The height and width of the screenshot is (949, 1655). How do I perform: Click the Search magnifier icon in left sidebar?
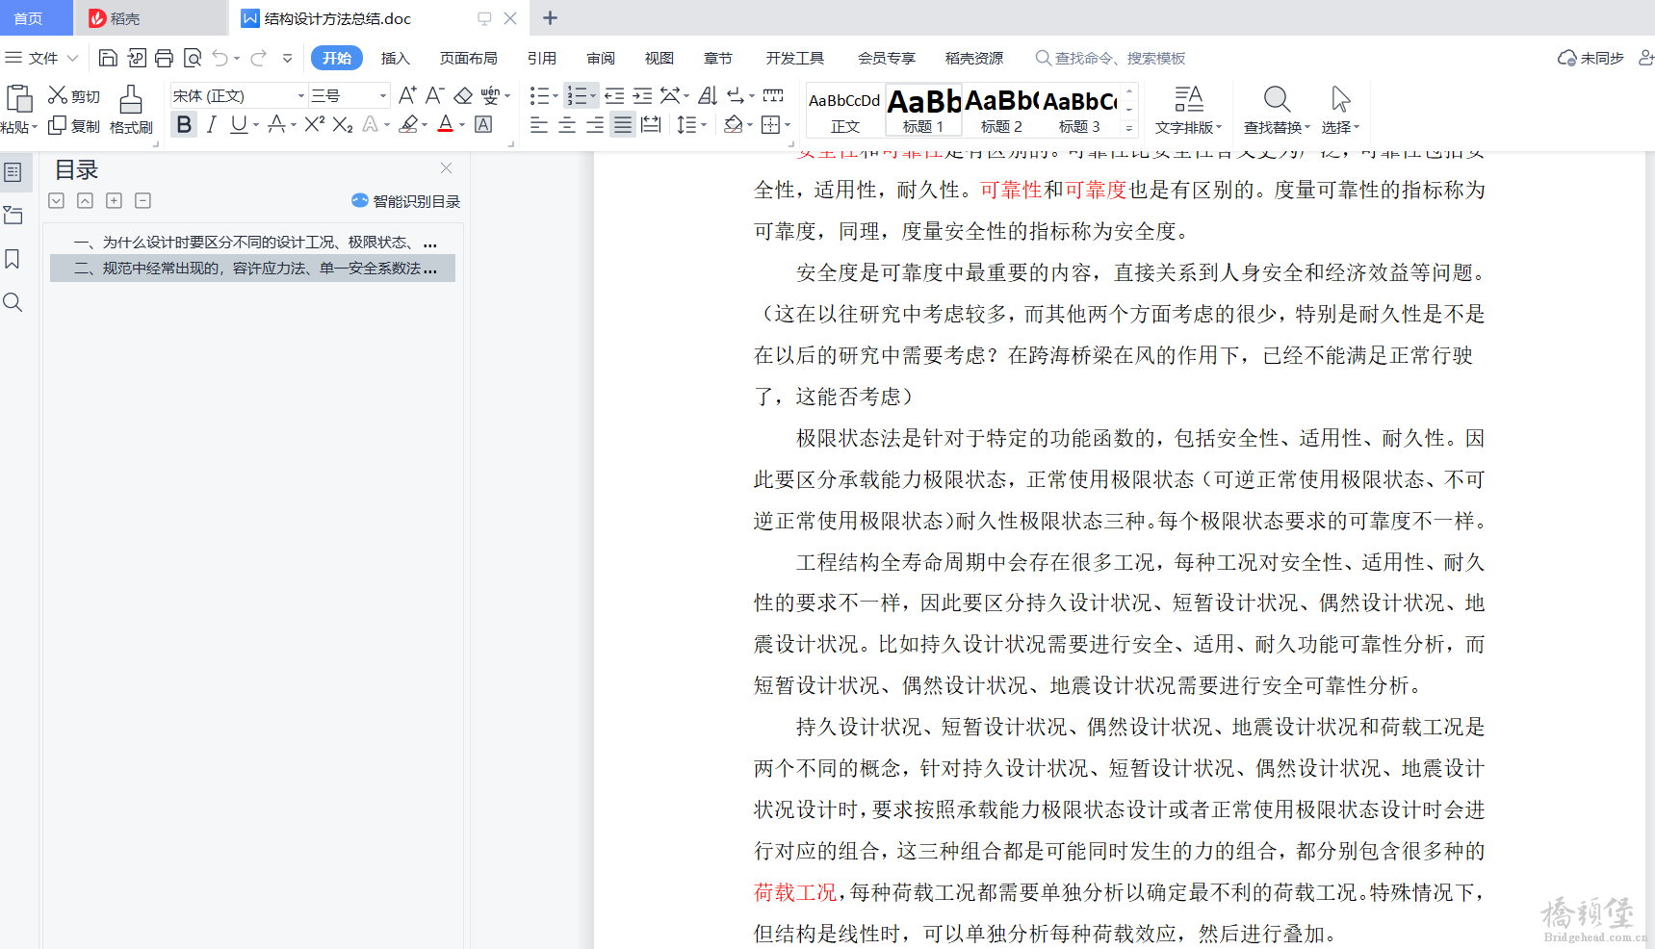click(13, 302)
